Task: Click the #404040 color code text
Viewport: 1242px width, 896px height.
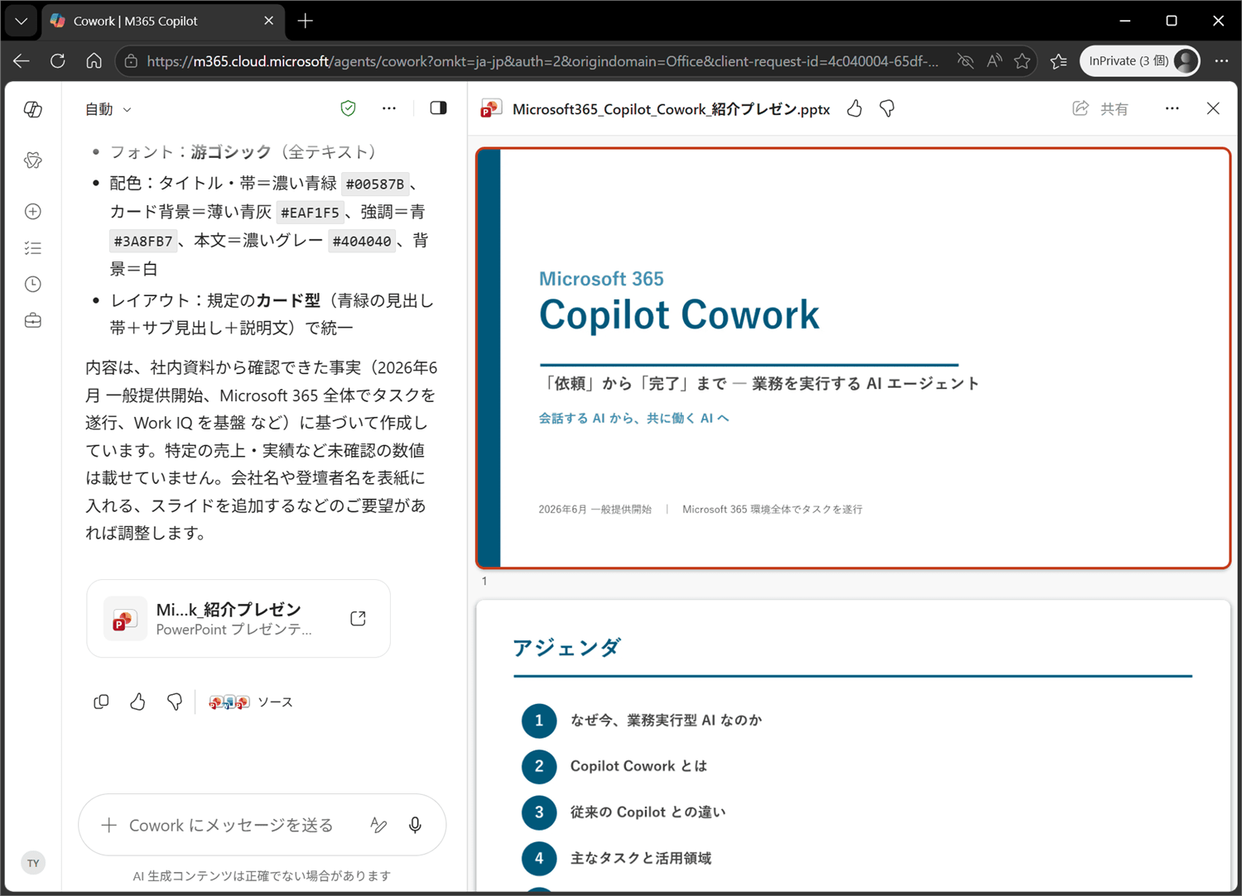Action: click(362, 242)
